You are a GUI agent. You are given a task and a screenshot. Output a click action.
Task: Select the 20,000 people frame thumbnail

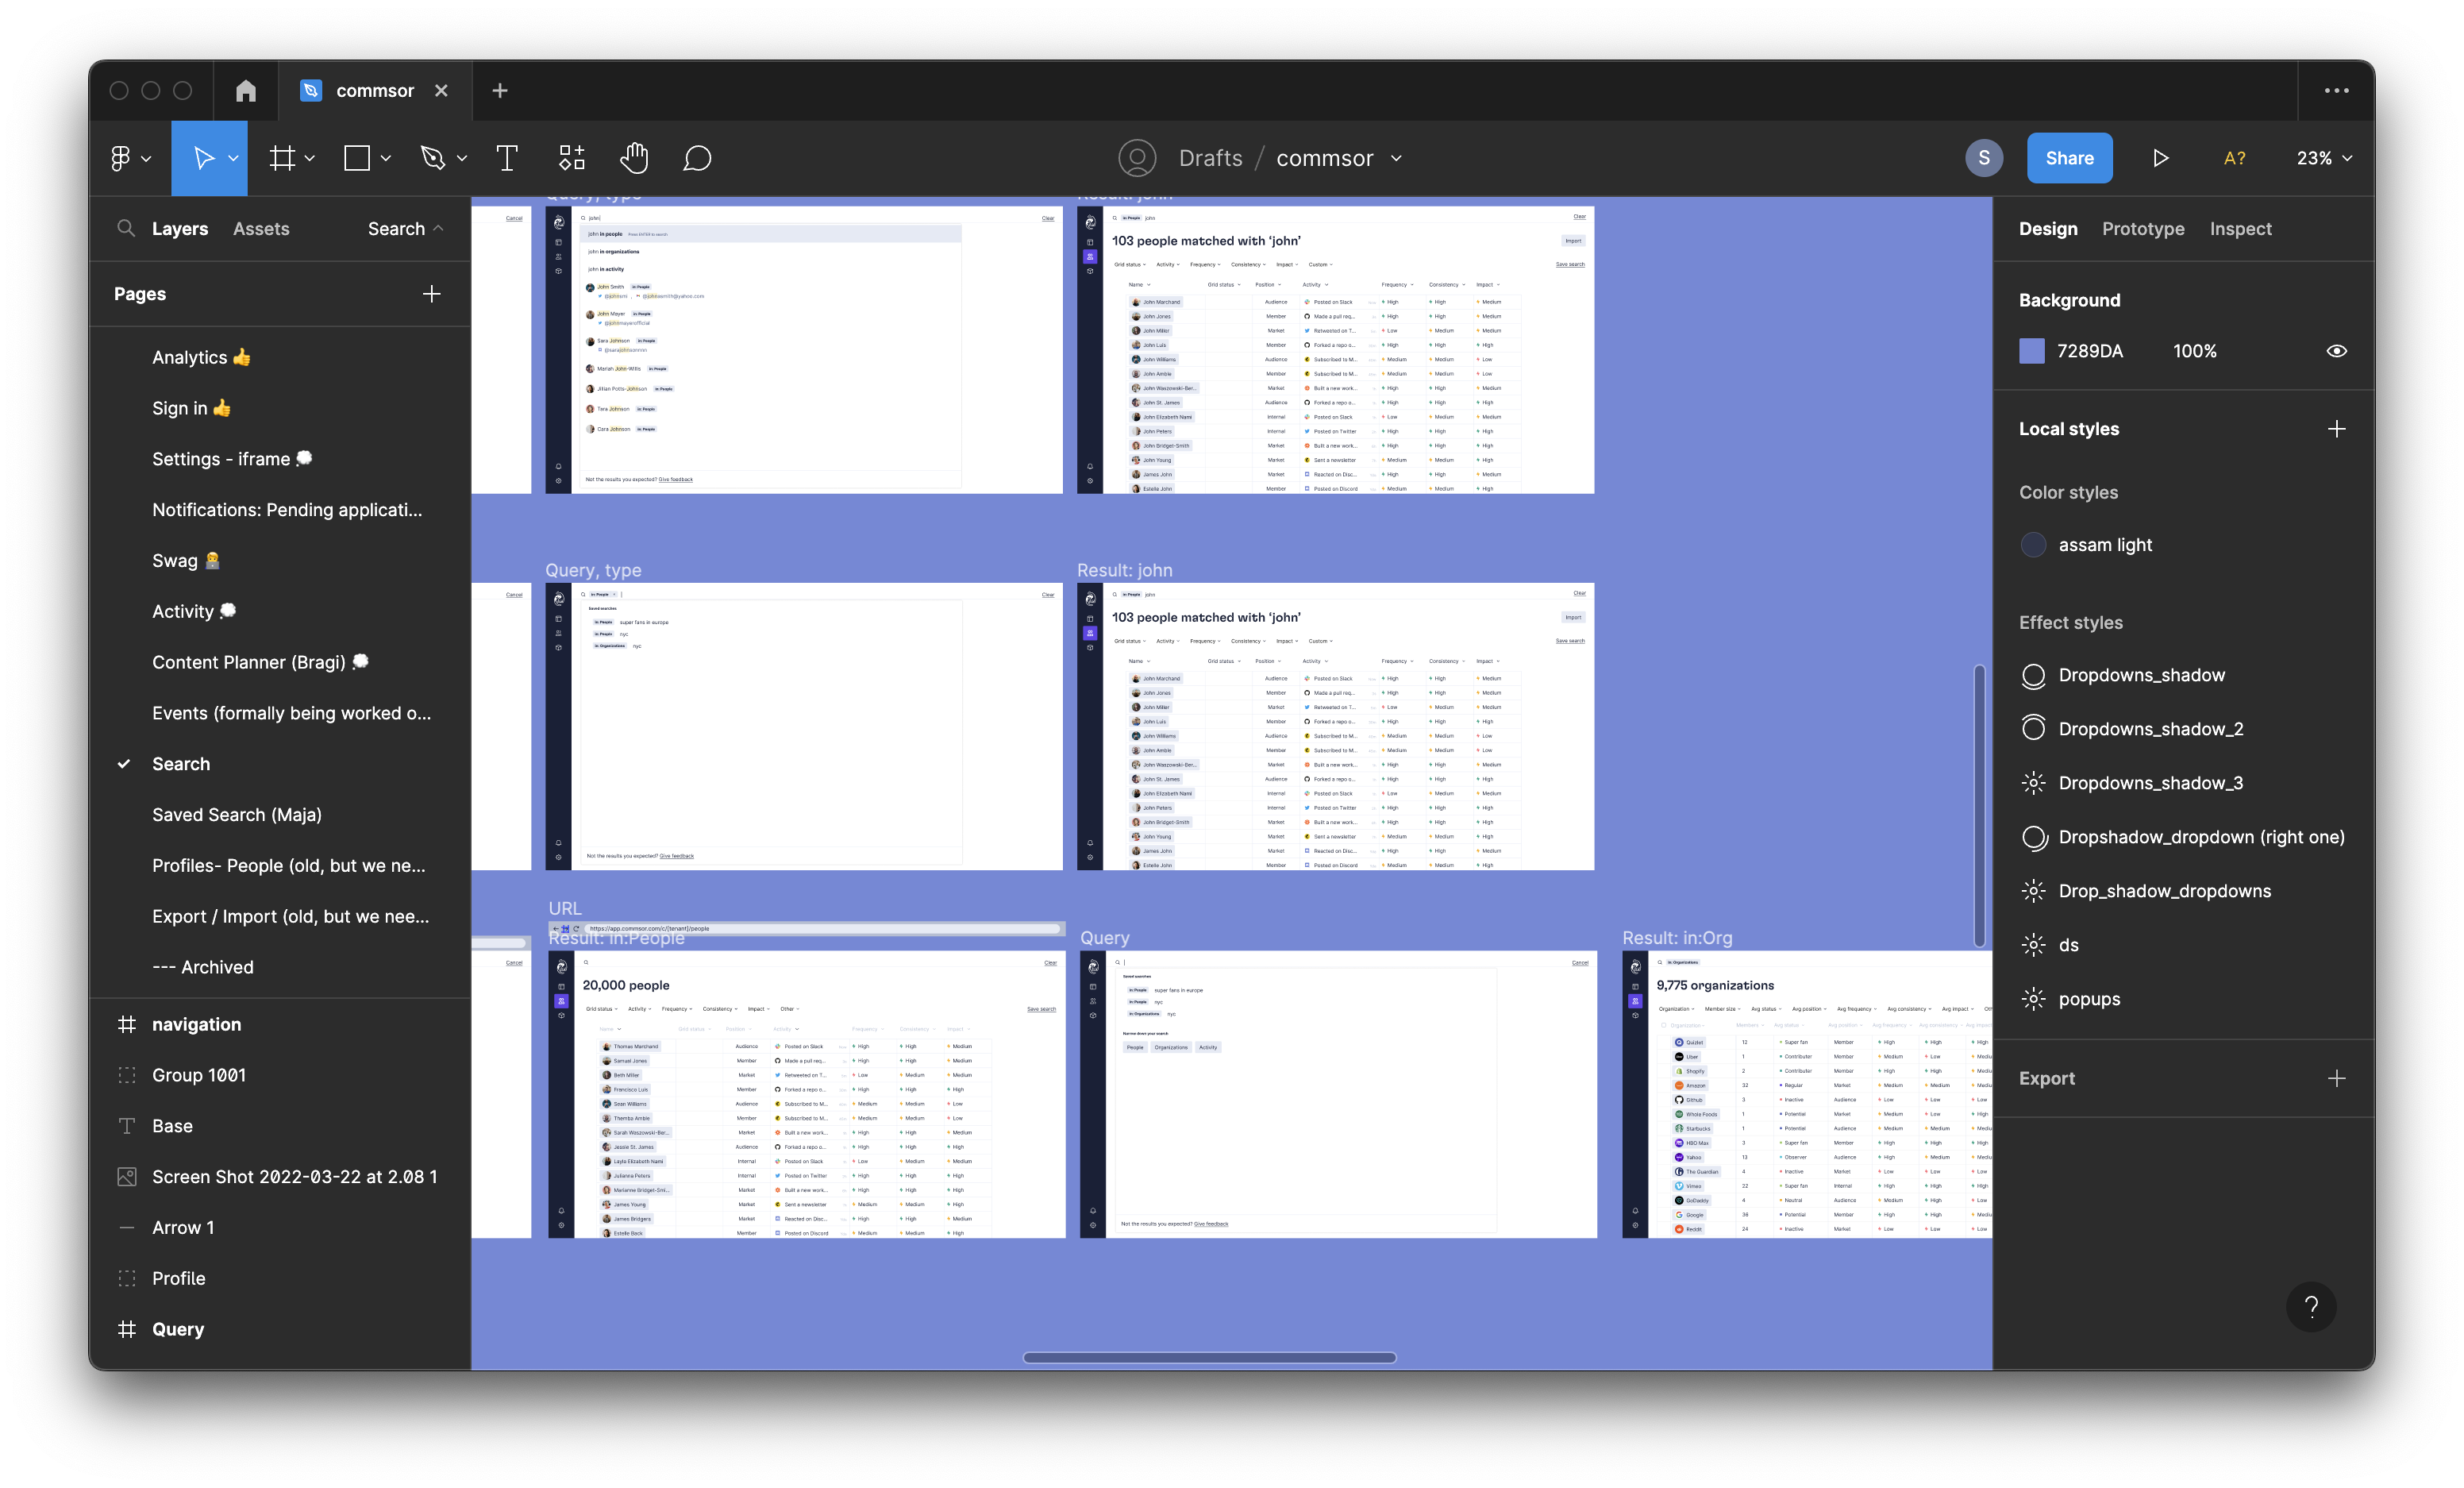point(806,1094)
